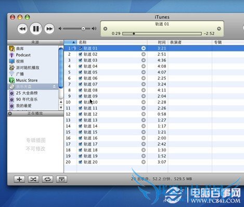Click the arrow button beside 轨道 07
Viewport: 244px width, 207px height.
coord(144,84)
